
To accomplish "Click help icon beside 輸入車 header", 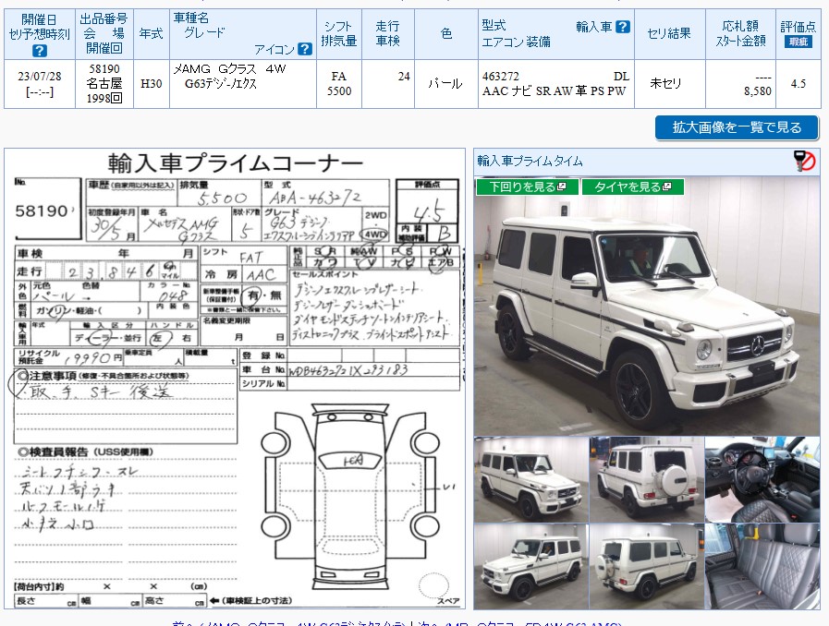I will click(x=623, y=27).
